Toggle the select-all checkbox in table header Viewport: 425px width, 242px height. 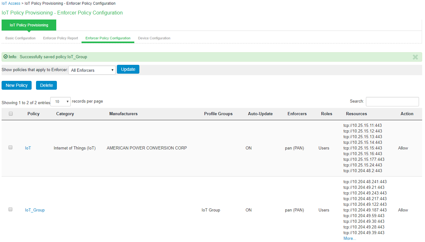point(11,114)
